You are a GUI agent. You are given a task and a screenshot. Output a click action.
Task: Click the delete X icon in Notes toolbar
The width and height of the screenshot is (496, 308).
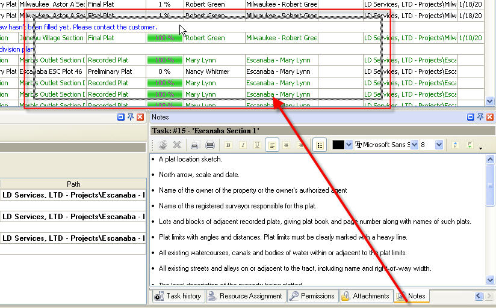coord(177,145)
